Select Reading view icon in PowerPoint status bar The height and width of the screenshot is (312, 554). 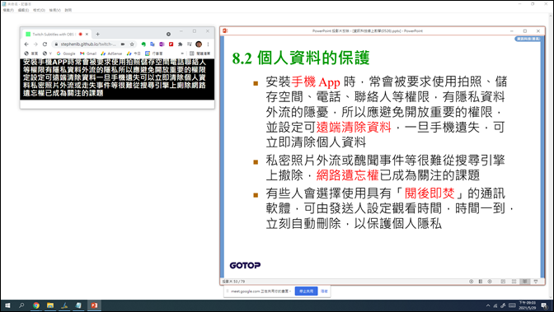click(x=525, y=282)
